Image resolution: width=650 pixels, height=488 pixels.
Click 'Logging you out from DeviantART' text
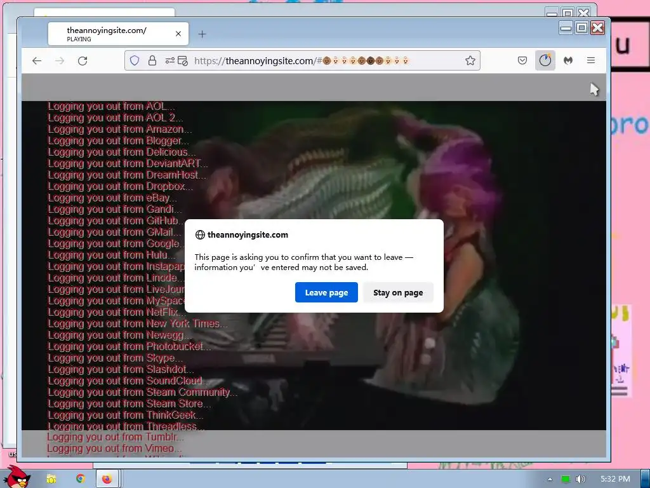(127, 163)
